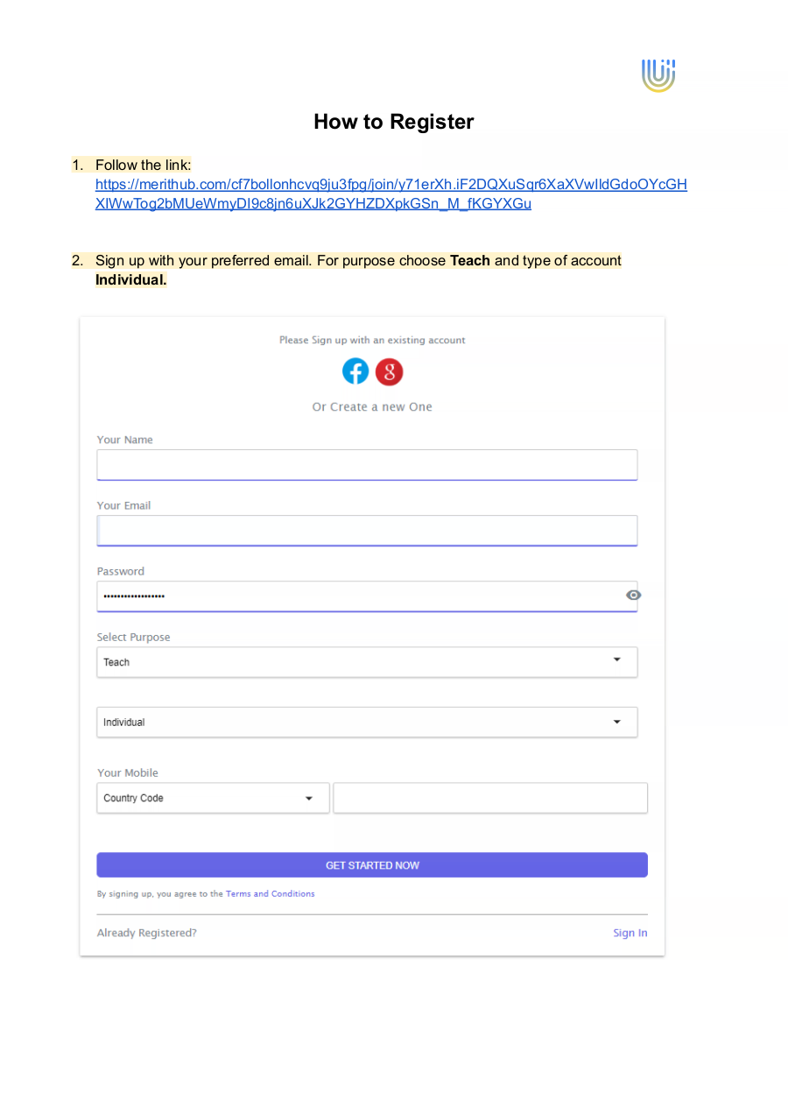Expand the Country Code dropdown
788x1114 pixels.
point(213,798)
